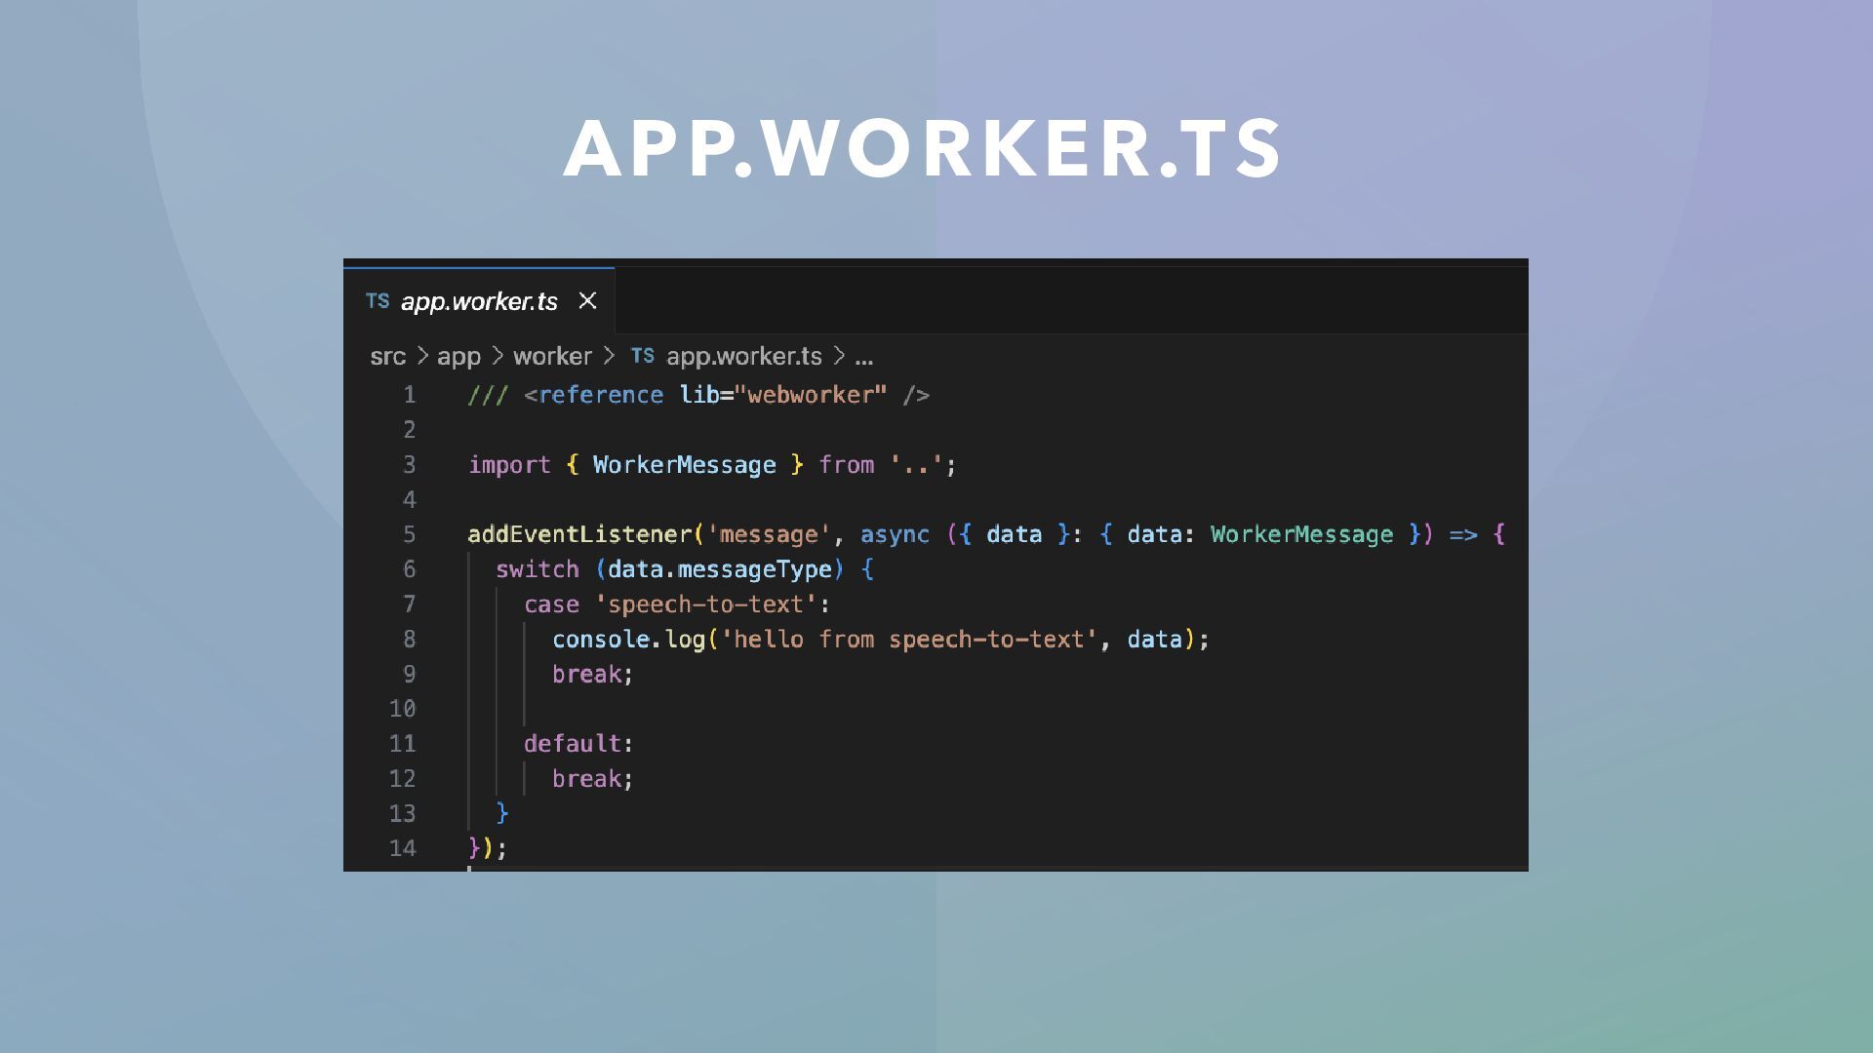Open the worker breadcrumb folder

(552, 357)
